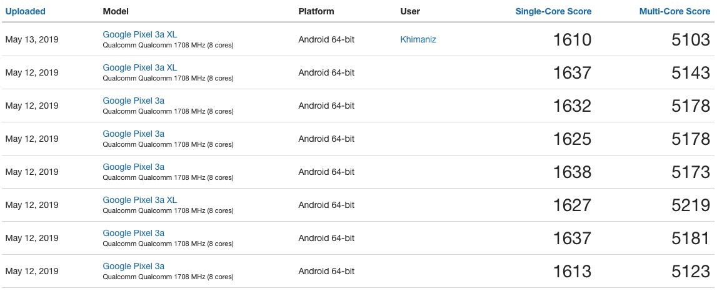717x291 pixels.
Task: Open Google Pixel 3a result scoring 1613
Action: [x=134, y=266]
